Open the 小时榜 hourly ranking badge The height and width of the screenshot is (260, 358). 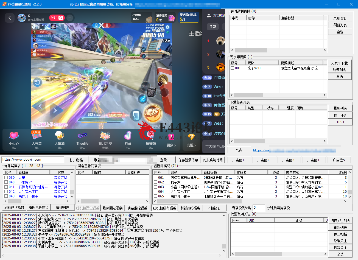pyautogui.click(x=141, y=17)
